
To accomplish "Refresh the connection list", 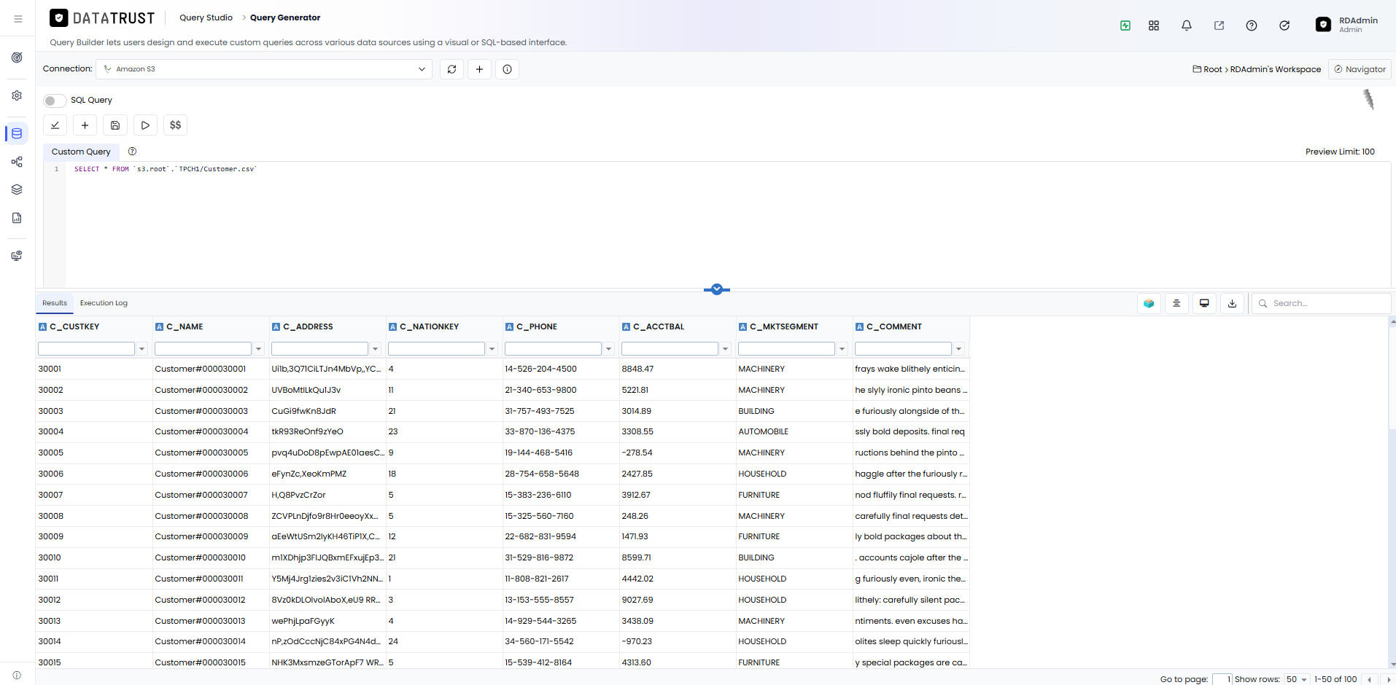I will click(x=452, y=69).
